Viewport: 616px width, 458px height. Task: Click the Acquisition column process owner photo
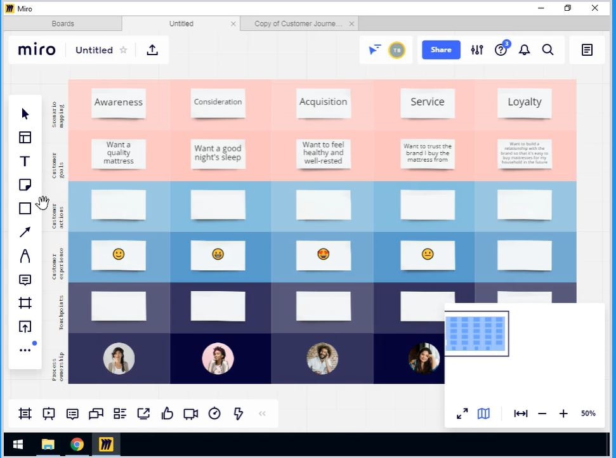(x=322, y=358)
